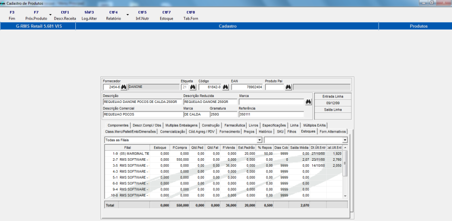Select the Múltiplos EANs tab

(x=315, y=125)
